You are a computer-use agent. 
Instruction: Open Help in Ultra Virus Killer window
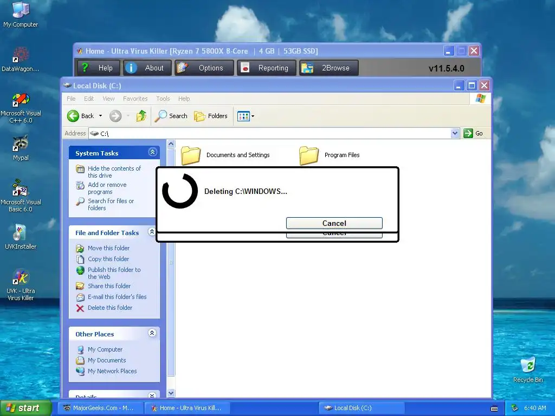click(99, 68)
